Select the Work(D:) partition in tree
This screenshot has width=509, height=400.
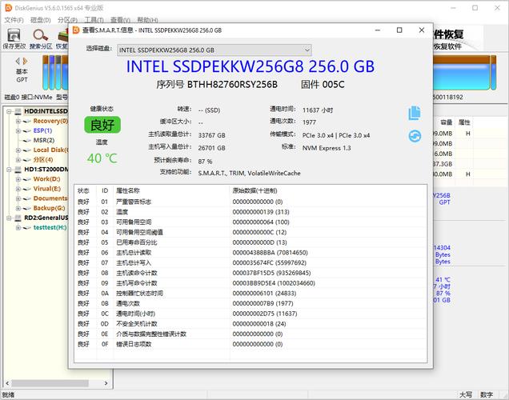coord(46,179)
